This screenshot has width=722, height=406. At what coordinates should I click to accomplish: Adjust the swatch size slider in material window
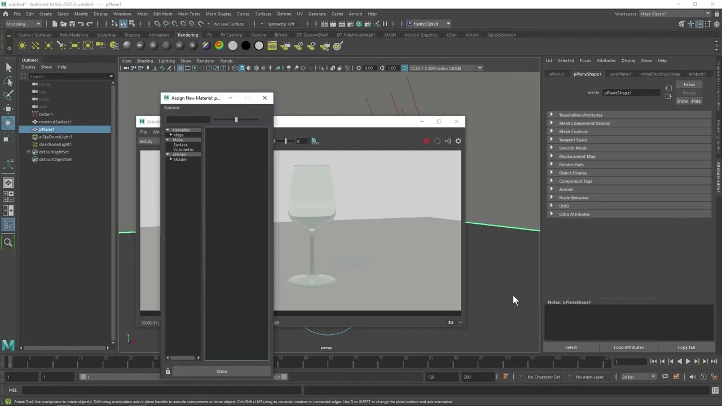tap(236, 120)
